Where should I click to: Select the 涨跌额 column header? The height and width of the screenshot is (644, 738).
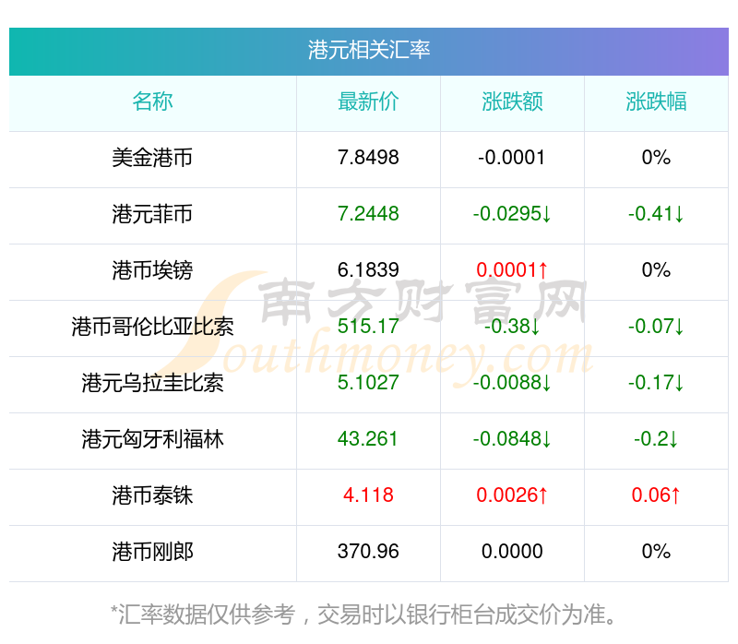coord(512,101)
